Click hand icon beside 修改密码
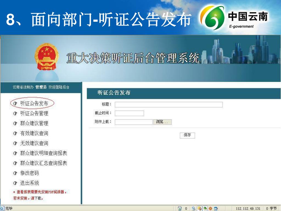281x211 pixels. click(15, 173)
